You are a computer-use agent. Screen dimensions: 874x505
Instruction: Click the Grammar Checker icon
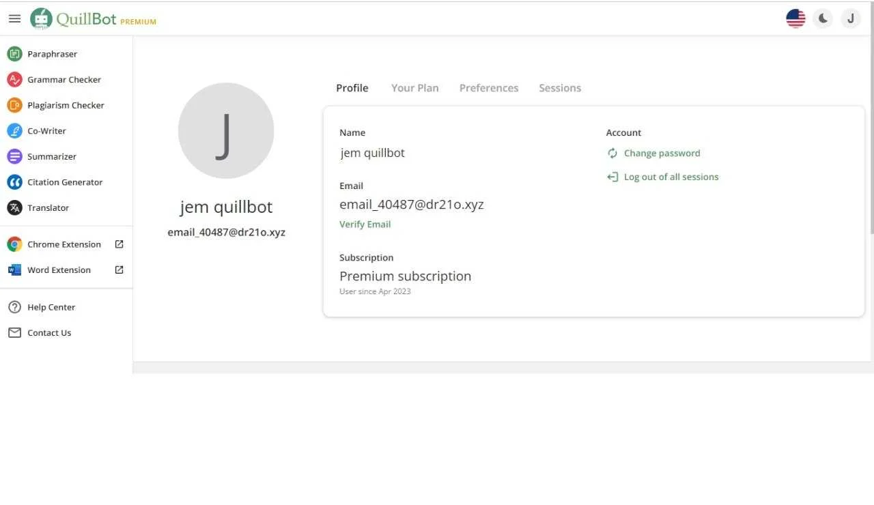(14, 79)
